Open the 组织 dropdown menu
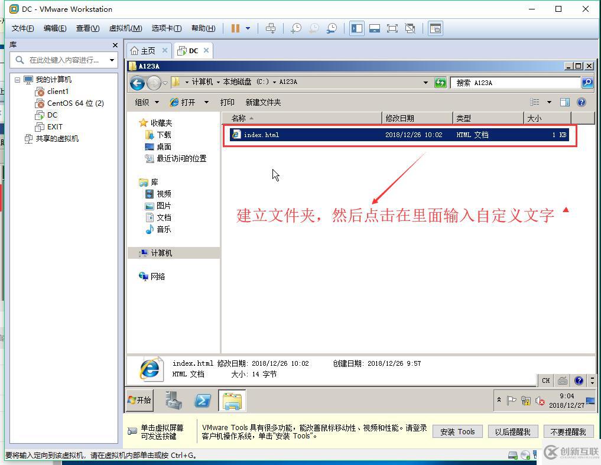The image size is (601, 465). (x=147, y=102)
